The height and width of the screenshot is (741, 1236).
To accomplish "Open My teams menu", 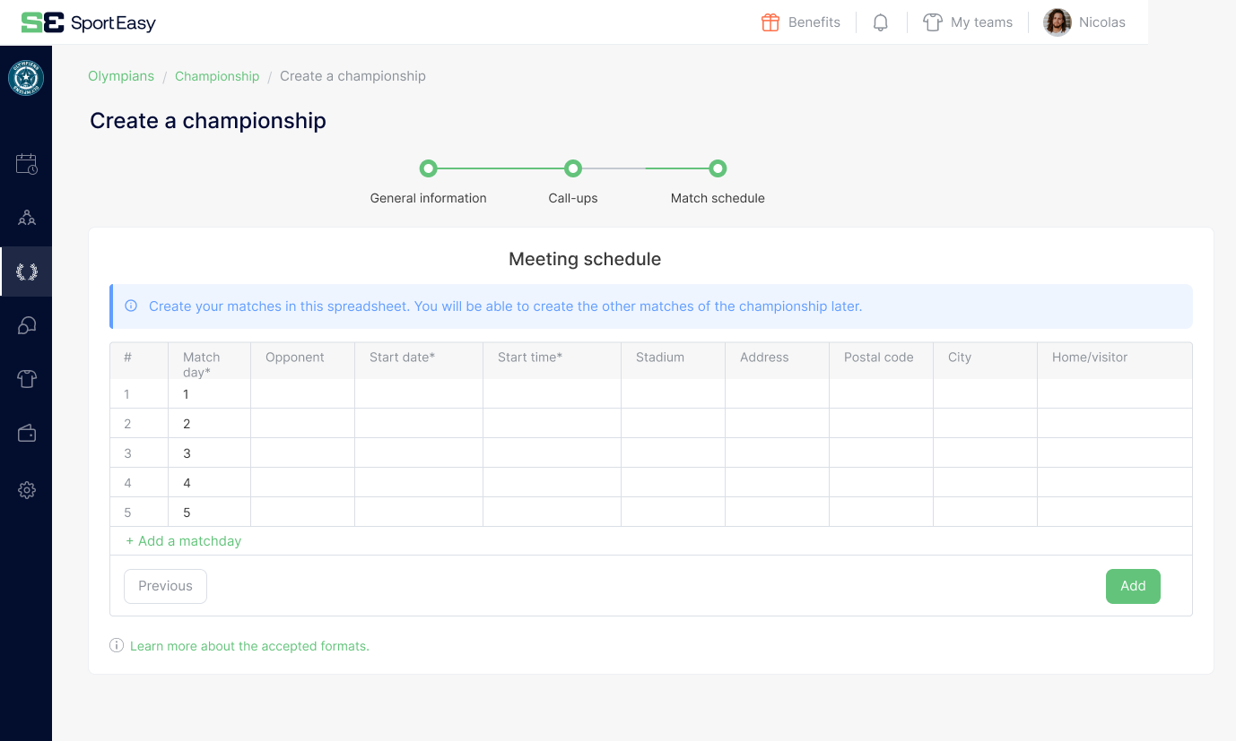I will 981,22.
